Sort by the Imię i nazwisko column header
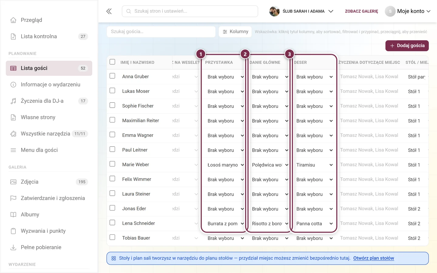Viewport: 437px width, 273px height. [x=137, y=62]
